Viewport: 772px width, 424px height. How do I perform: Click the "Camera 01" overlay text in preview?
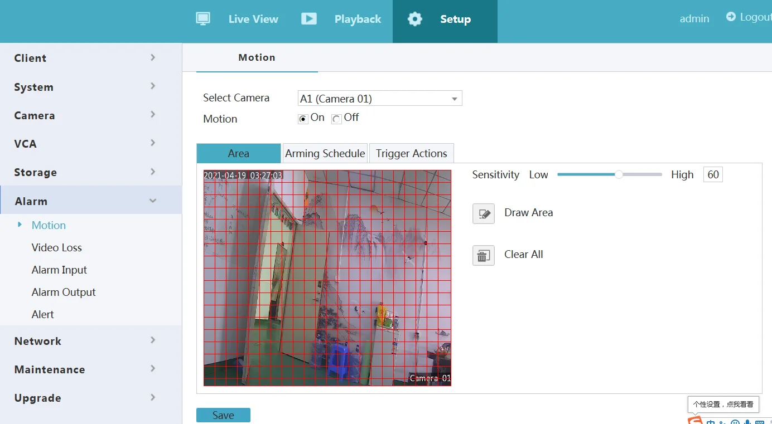(x=430, y=378)
